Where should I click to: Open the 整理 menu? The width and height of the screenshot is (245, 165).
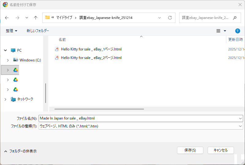click(x=12, y=31)
